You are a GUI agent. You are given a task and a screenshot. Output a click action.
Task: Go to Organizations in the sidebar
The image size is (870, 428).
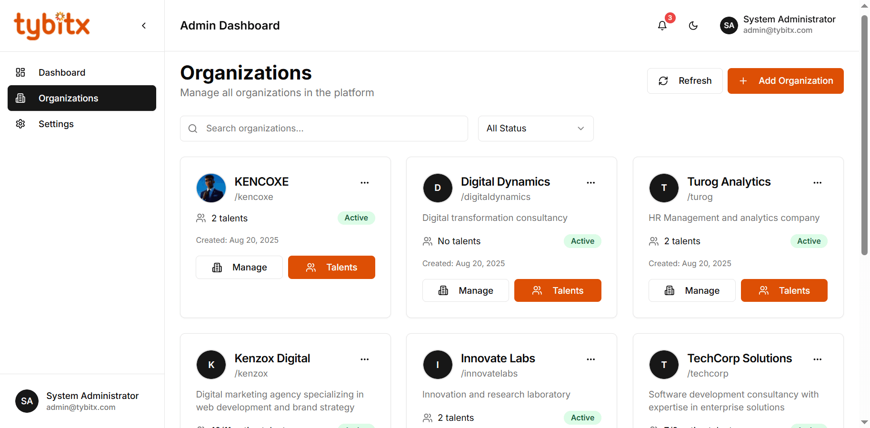click(x=82, y=98)
